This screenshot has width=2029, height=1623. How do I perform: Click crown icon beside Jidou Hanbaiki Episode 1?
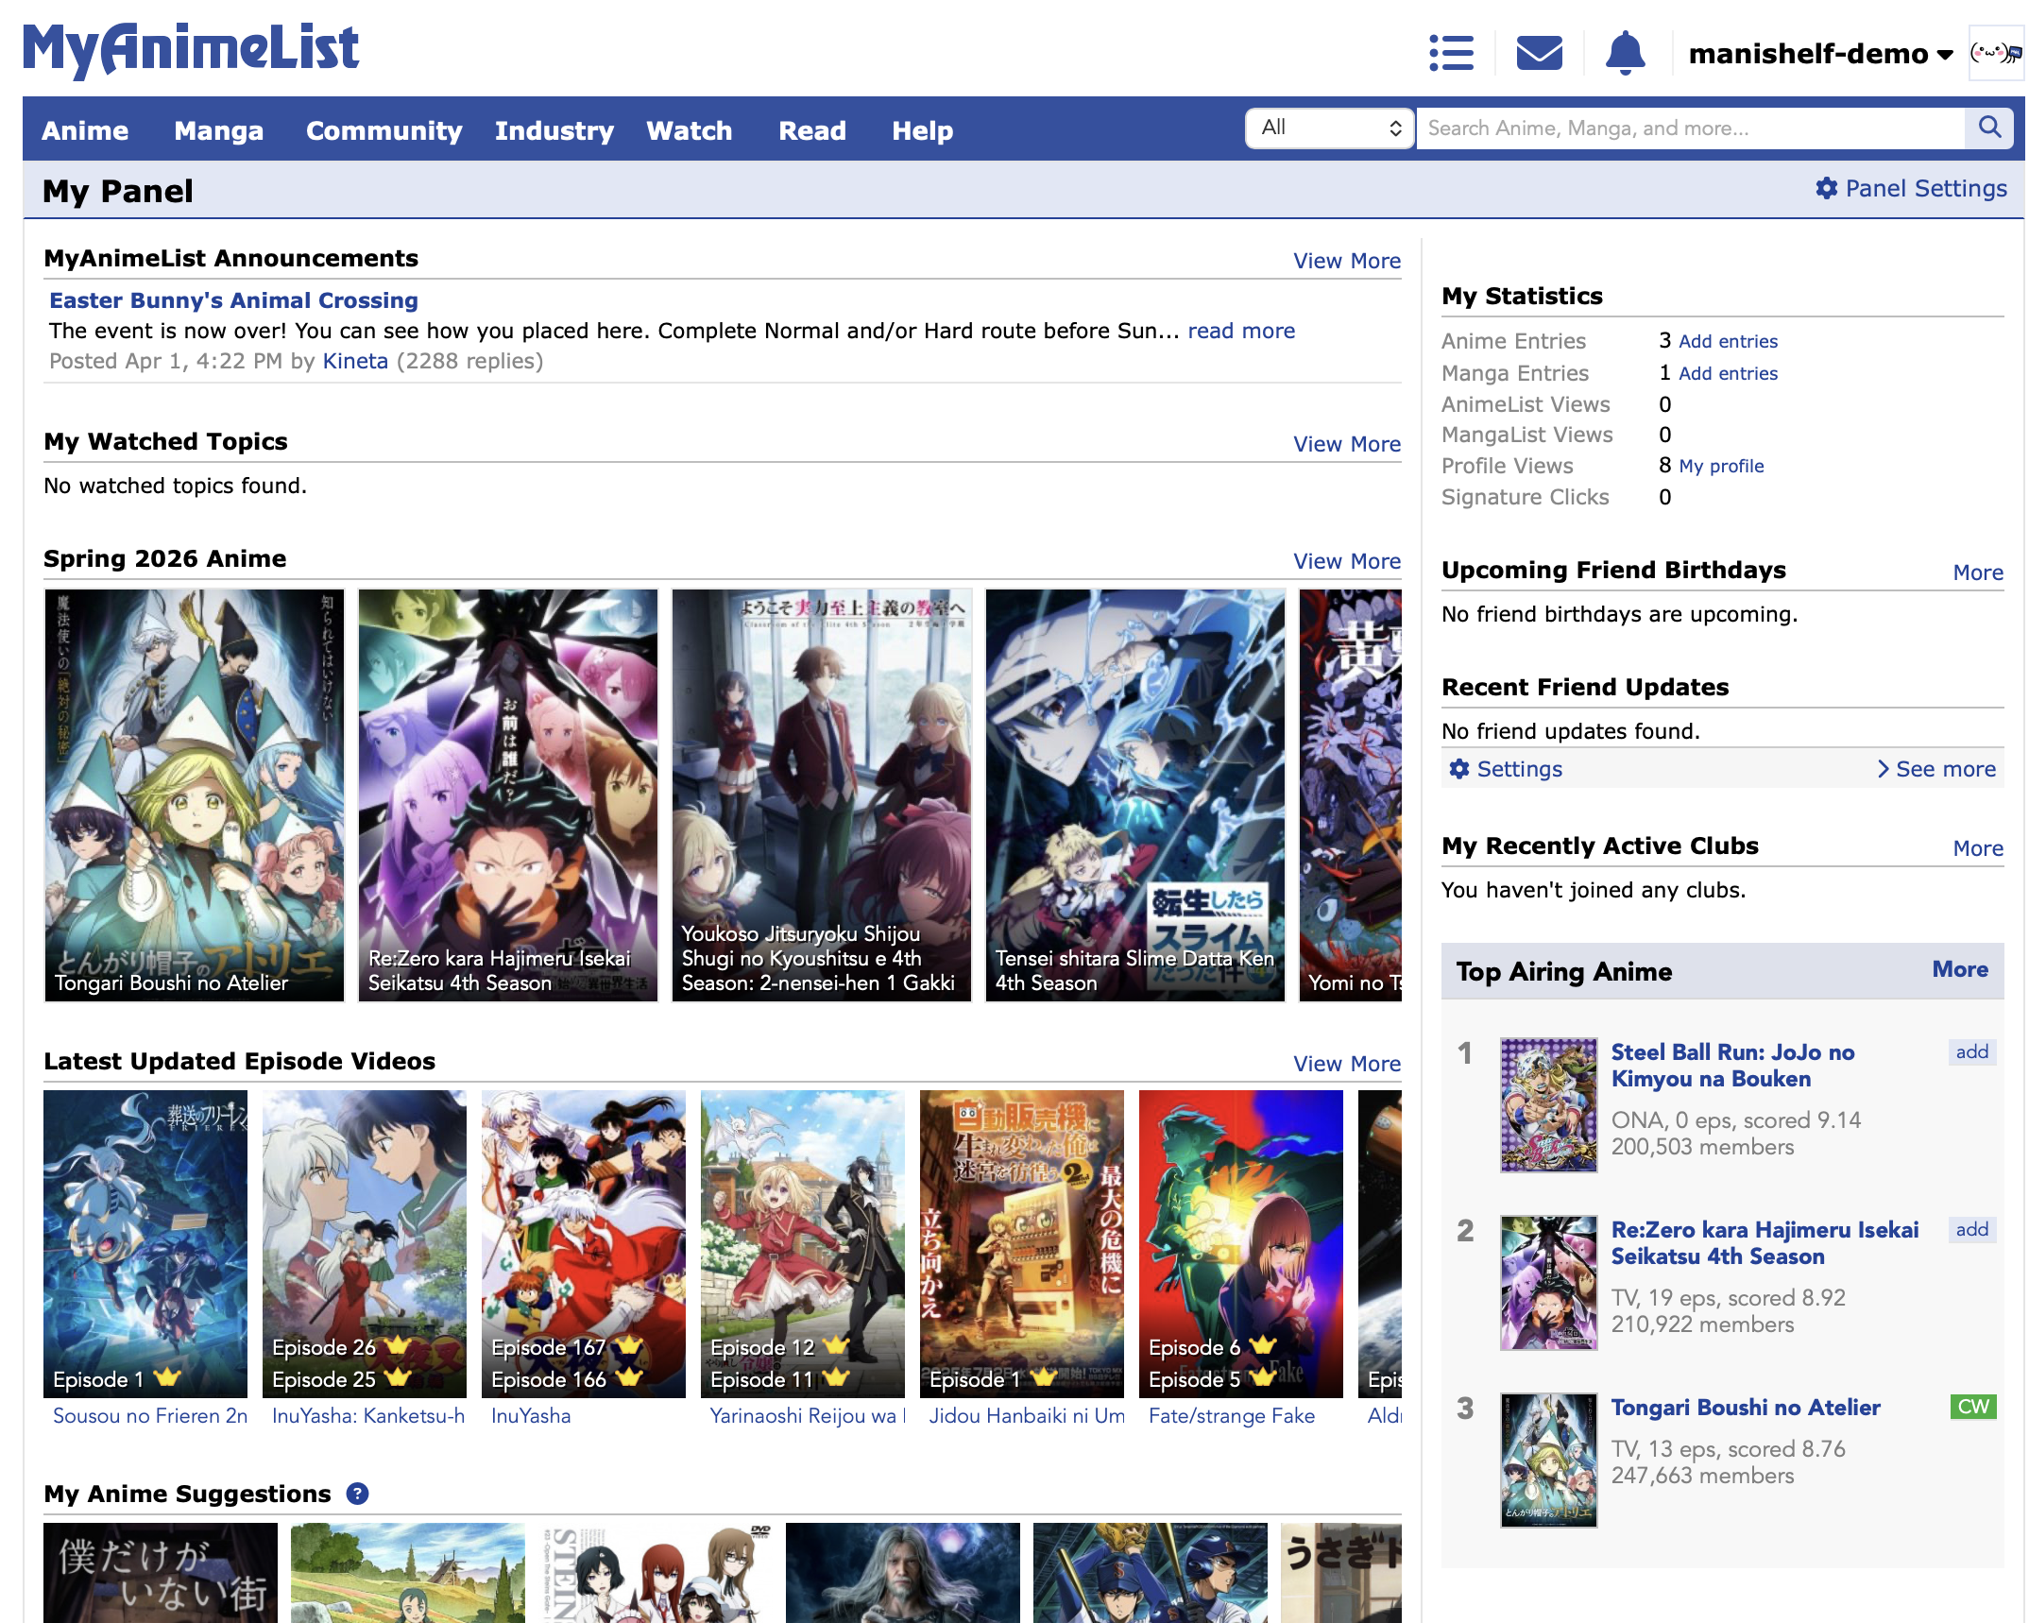coord(1043,1377)
